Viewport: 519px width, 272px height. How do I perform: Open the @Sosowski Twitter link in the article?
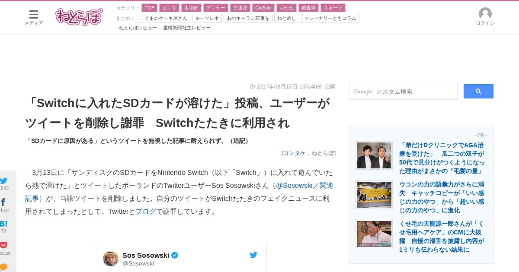click(x=294, y=185)
